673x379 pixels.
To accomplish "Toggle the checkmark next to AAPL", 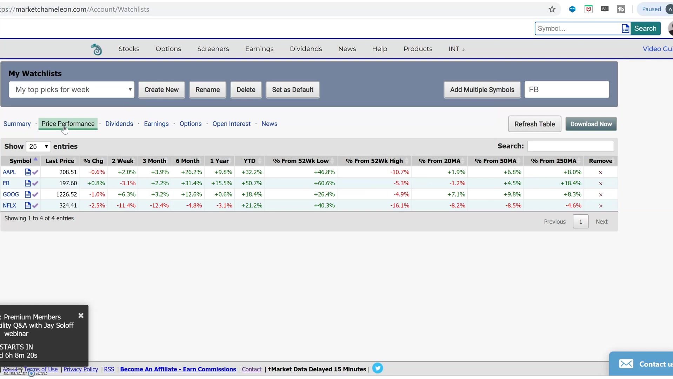I will tap(35, 172).
